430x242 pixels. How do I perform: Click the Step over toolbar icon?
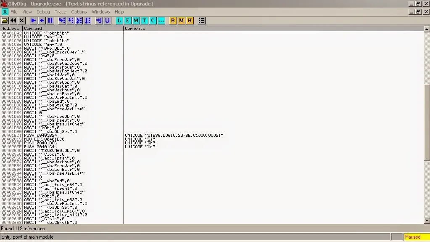click(x=71, y=21)
